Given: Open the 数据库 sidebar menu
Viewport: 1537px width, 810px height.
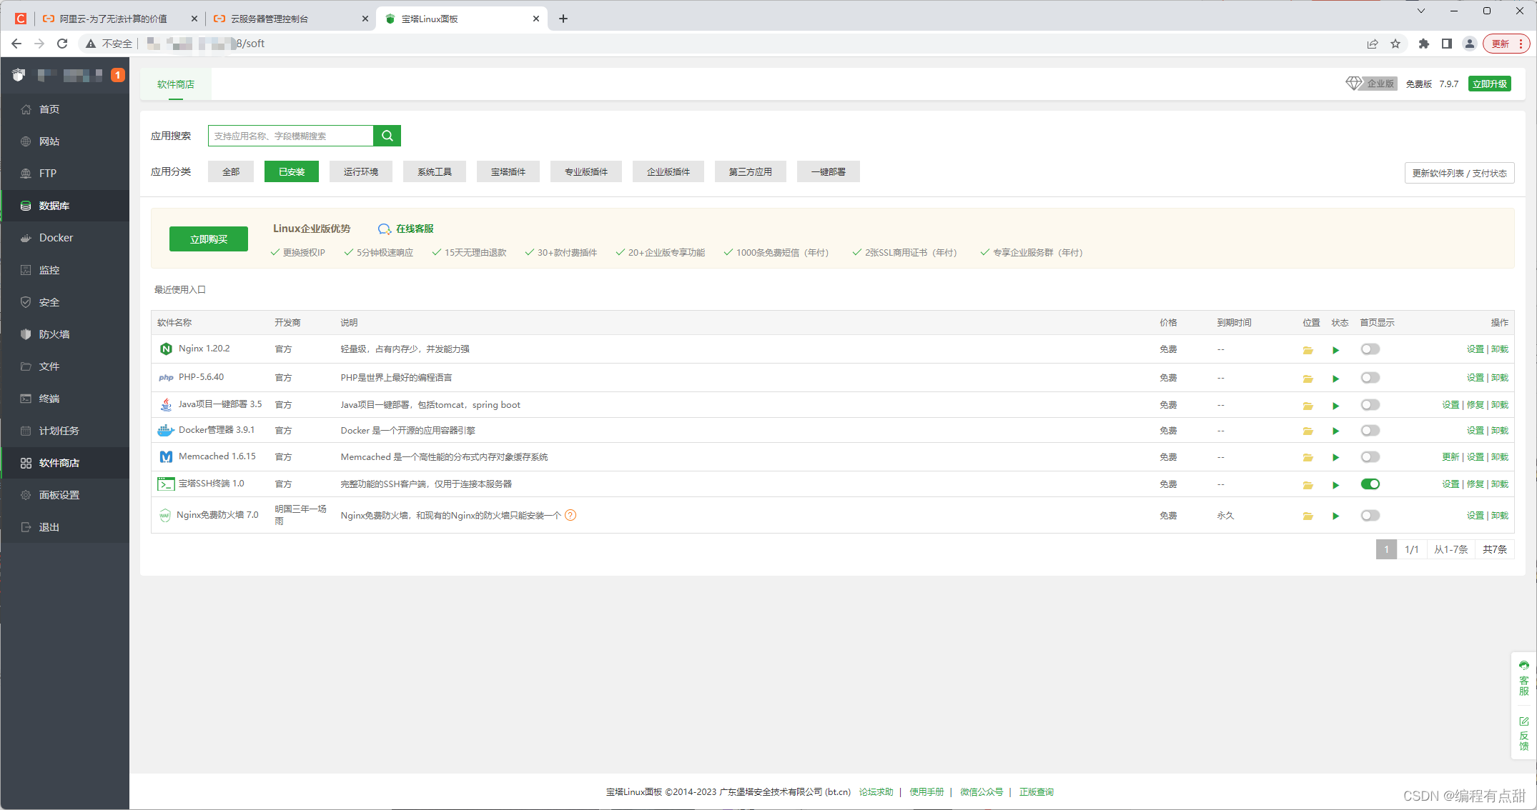Looking at the screenshot, I should (x=65, y=206).
